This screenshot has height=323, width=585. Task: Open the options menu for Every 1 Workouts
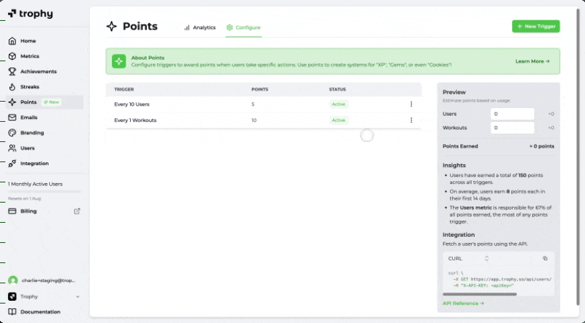click(411, 120)
